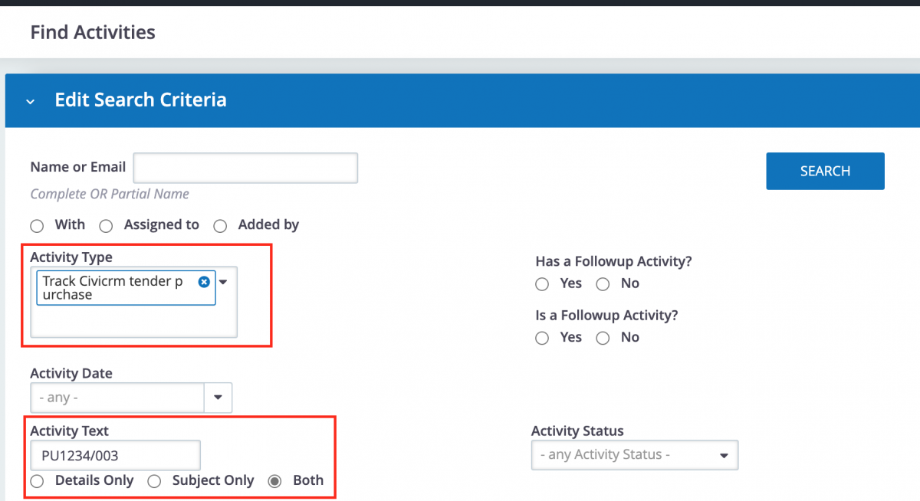Collapse the Edit Search Criteria panel
This screenshot has height=501, width=920.
[x=30, y=101]
